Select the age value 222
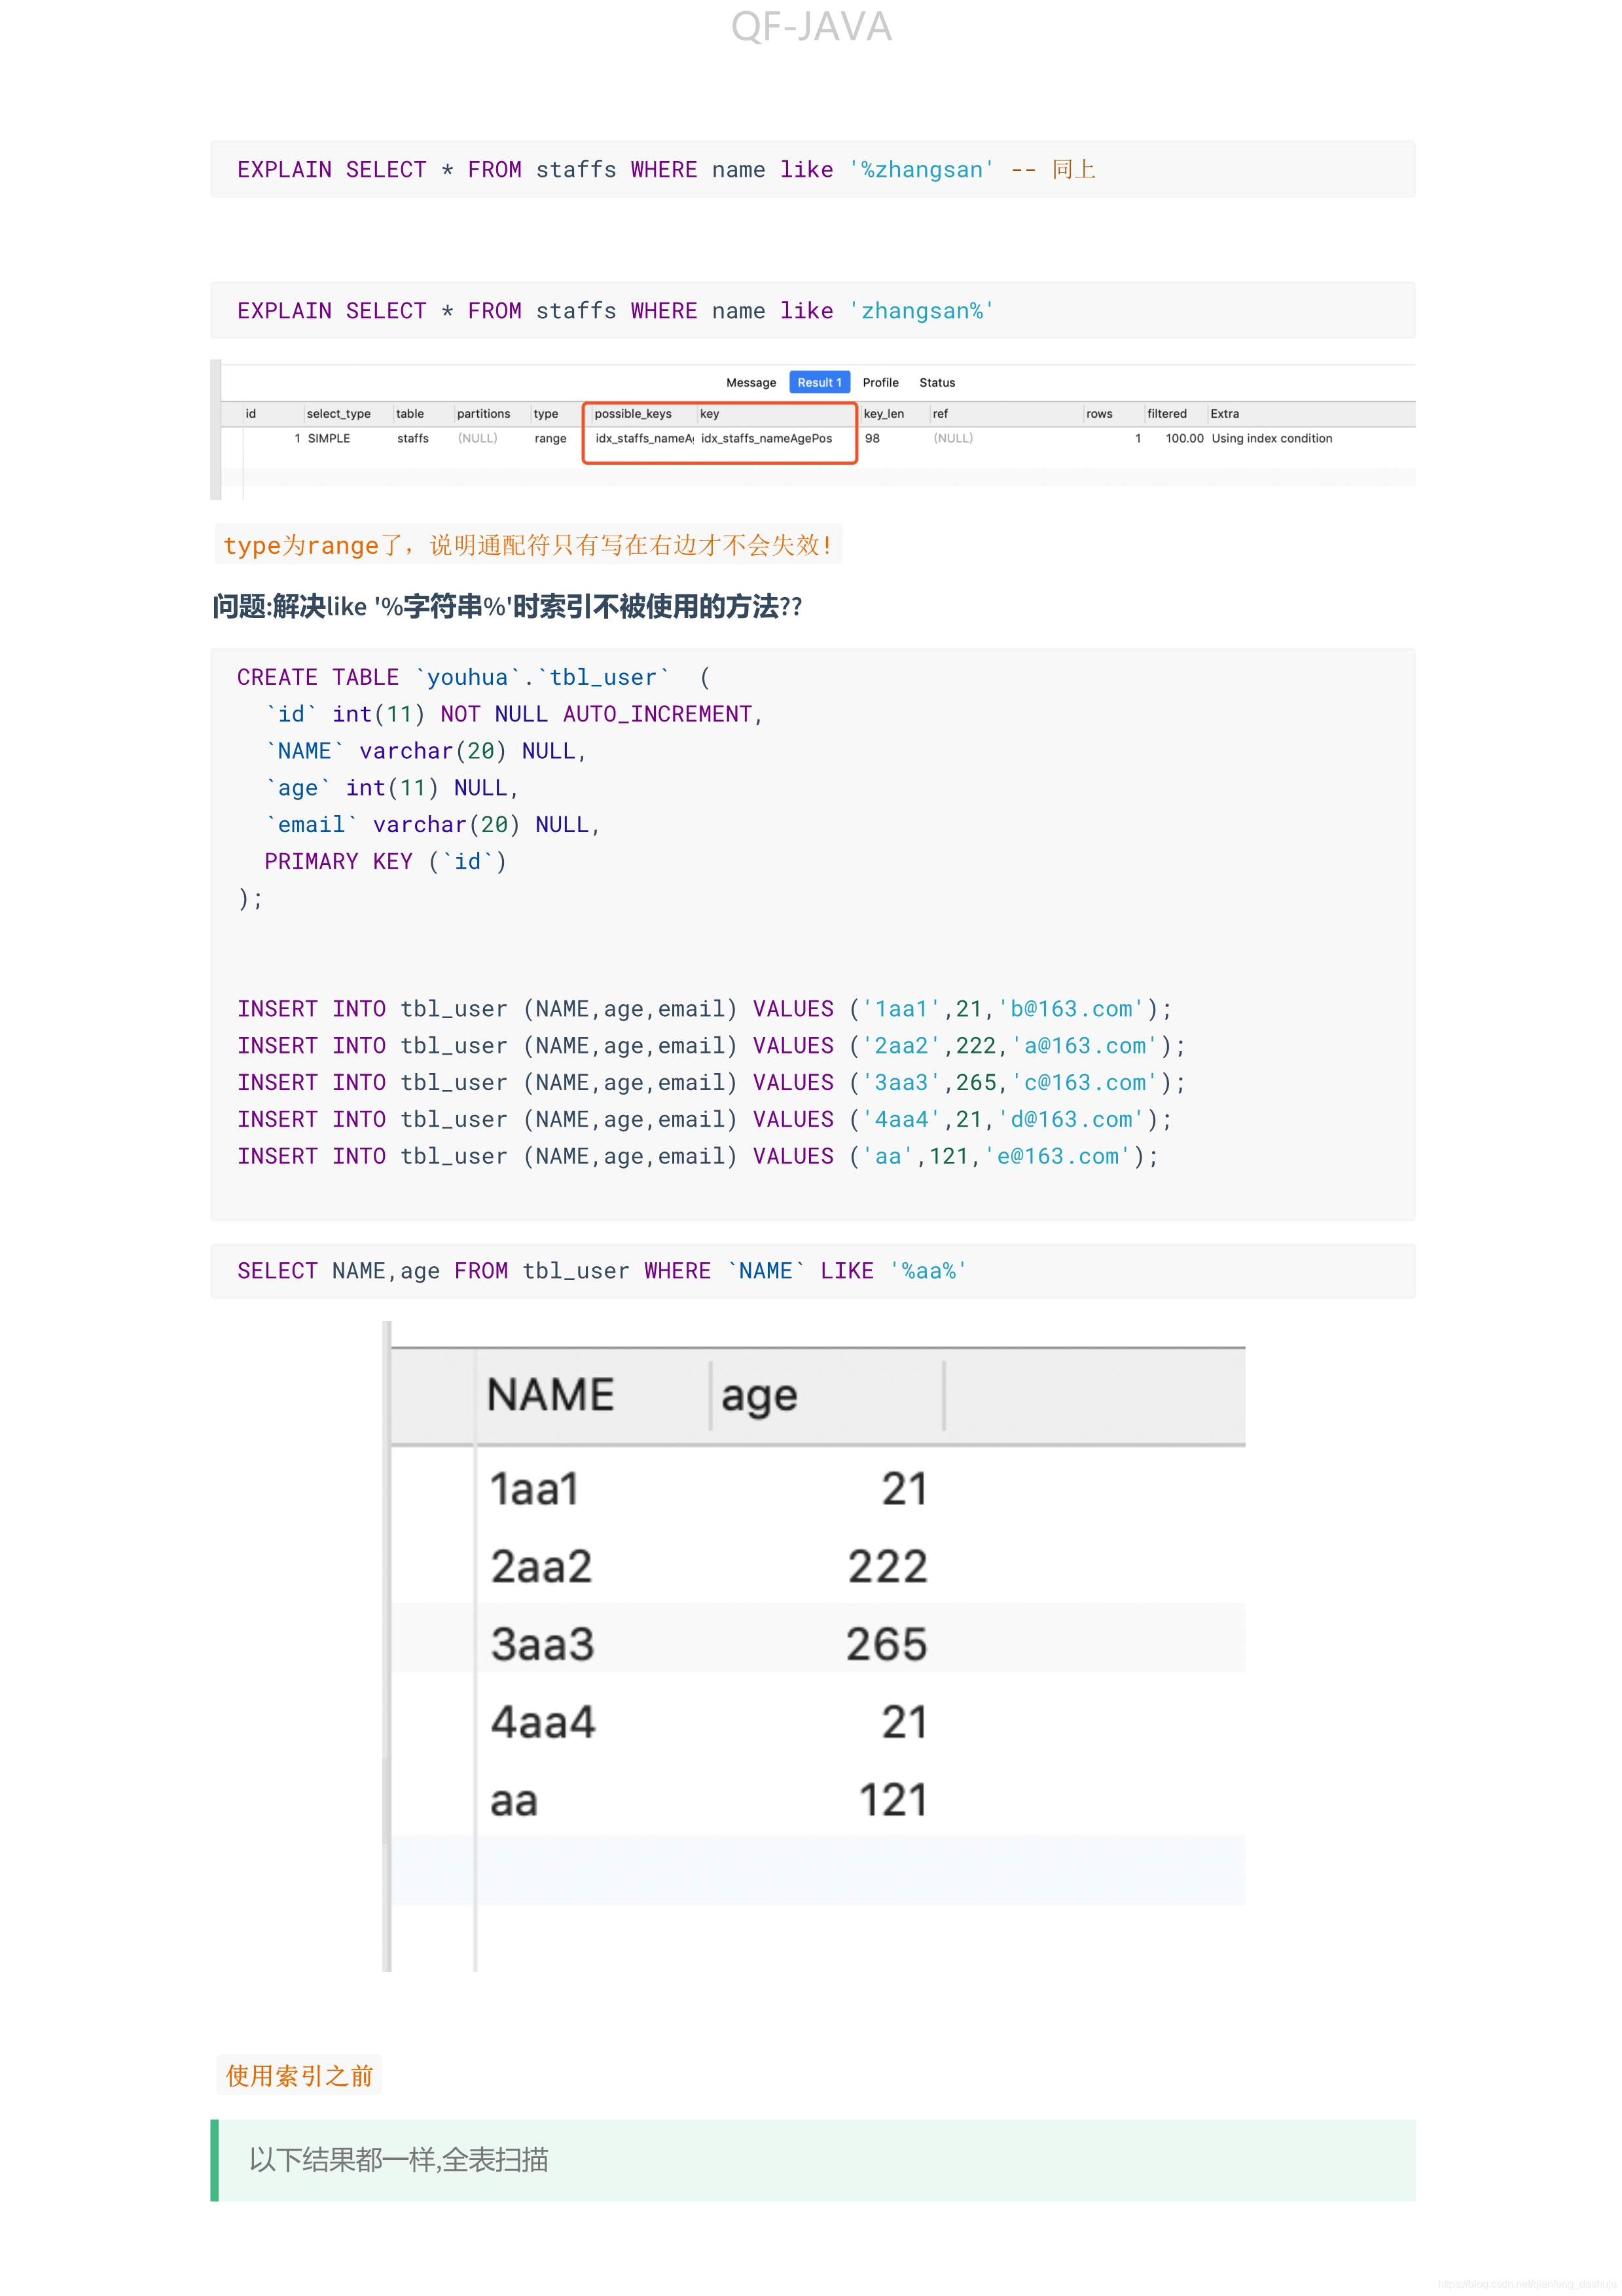Viewport: 1622px width, 2296px height. pyautogui.click(x=888, y=1566)
